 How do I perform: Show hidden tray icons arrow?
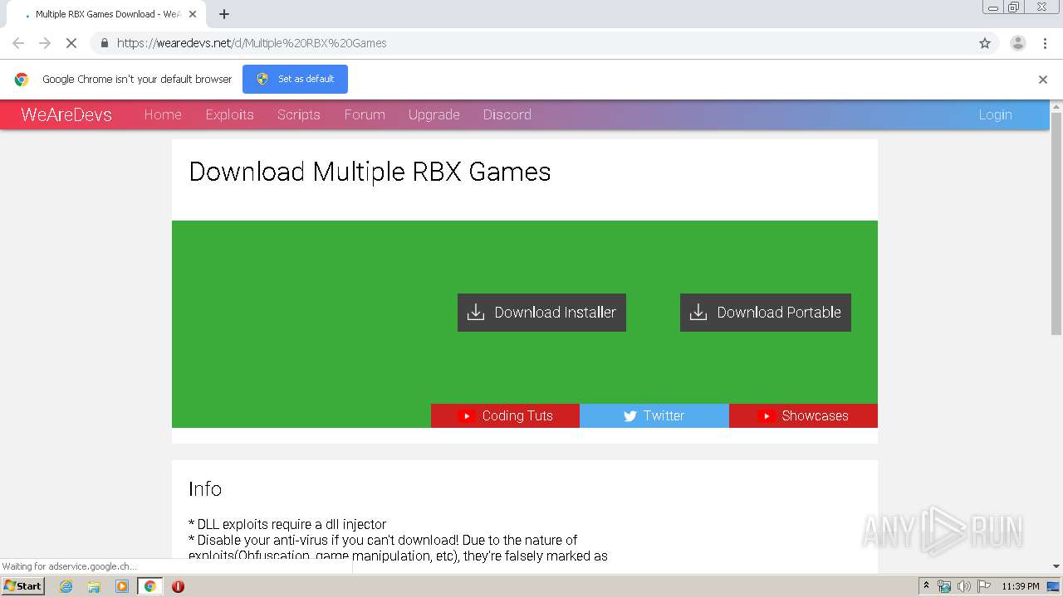coord(926,586)
